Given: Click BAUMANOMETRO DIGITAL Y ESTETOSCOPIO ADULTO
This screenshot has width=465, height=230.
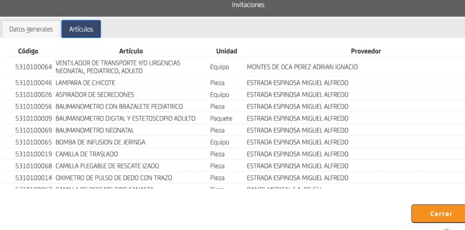Looking at the screenshot, I should tap(125, 118).
